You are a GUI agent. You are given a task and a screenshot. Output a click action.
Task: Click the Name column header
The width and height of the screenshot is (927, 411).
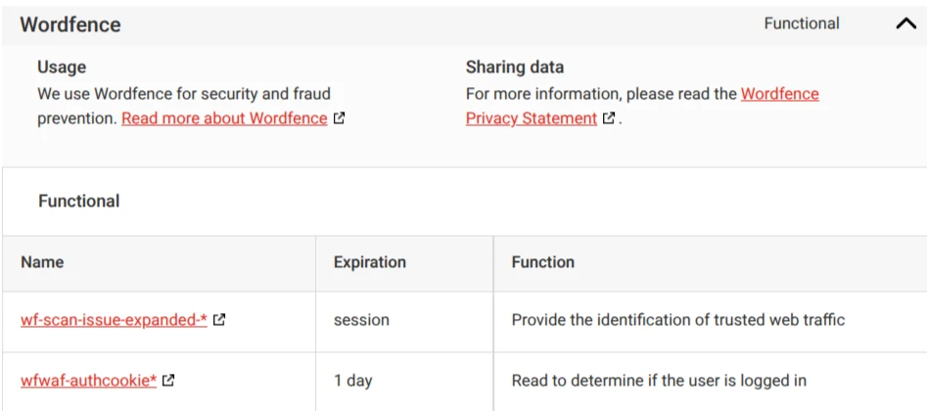point(42,262)
